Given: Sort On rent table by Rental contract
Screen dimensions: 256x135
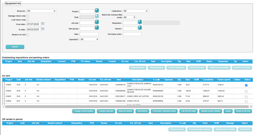Looking at the screenshot, I should 44,80.
